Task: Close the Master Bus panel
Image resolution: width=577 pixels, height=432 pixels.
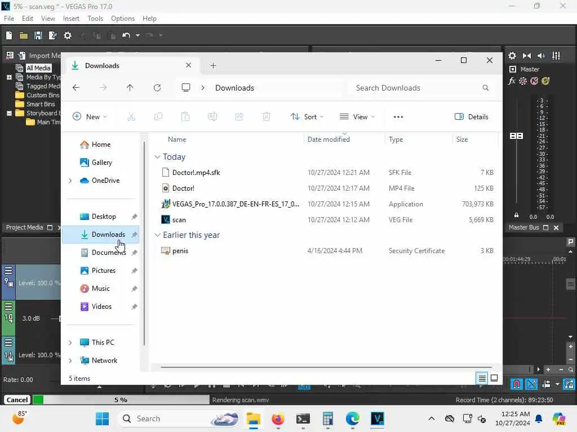Action: coord(556,228)
